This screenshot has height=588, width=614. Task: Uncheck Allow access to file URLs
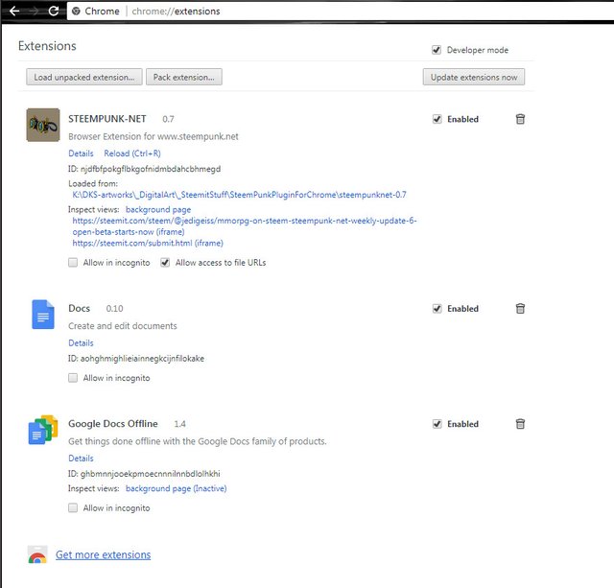[165, 262]
